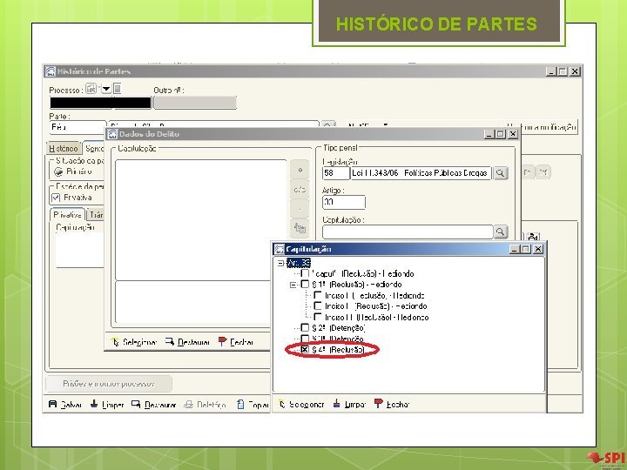The height and width of the screenshot is (470, 627).
Task: Click the small document icon after Processo dropdown
Action: 118,88
